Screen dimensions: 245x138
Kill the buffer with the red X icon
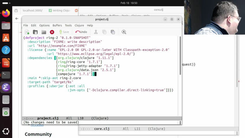(x=52, y=32)
